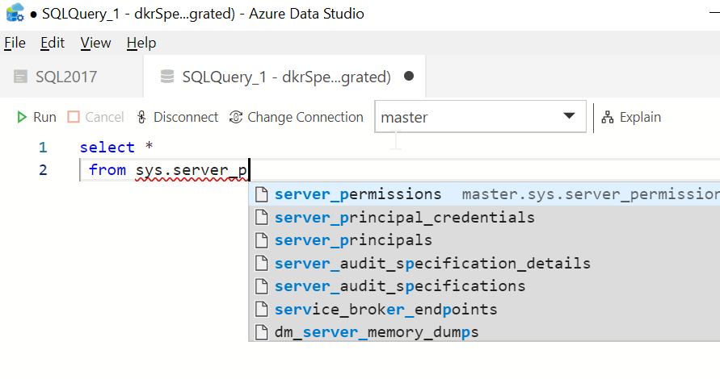Click the Change Connection icon
The width and height of the screenshot is (720, 379).
pos(236,117)
